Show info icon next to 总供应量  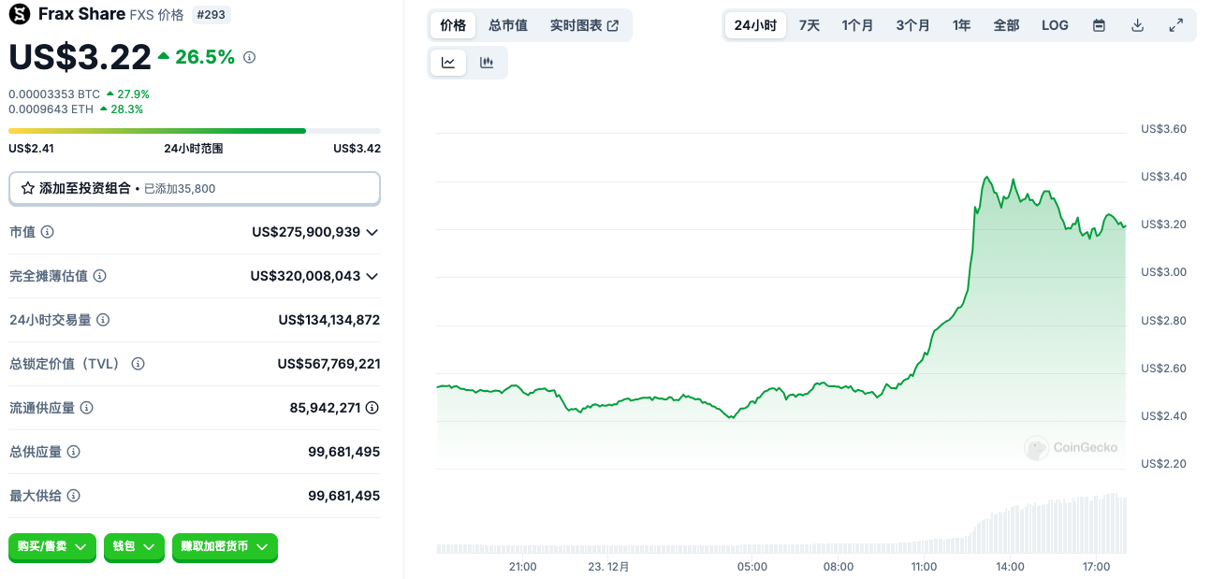click(73, 452)
